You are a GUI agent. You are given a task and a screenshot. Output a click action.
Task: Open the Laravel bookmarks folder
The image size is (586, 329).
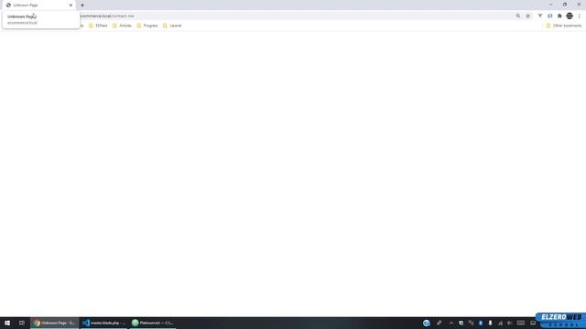172,26
